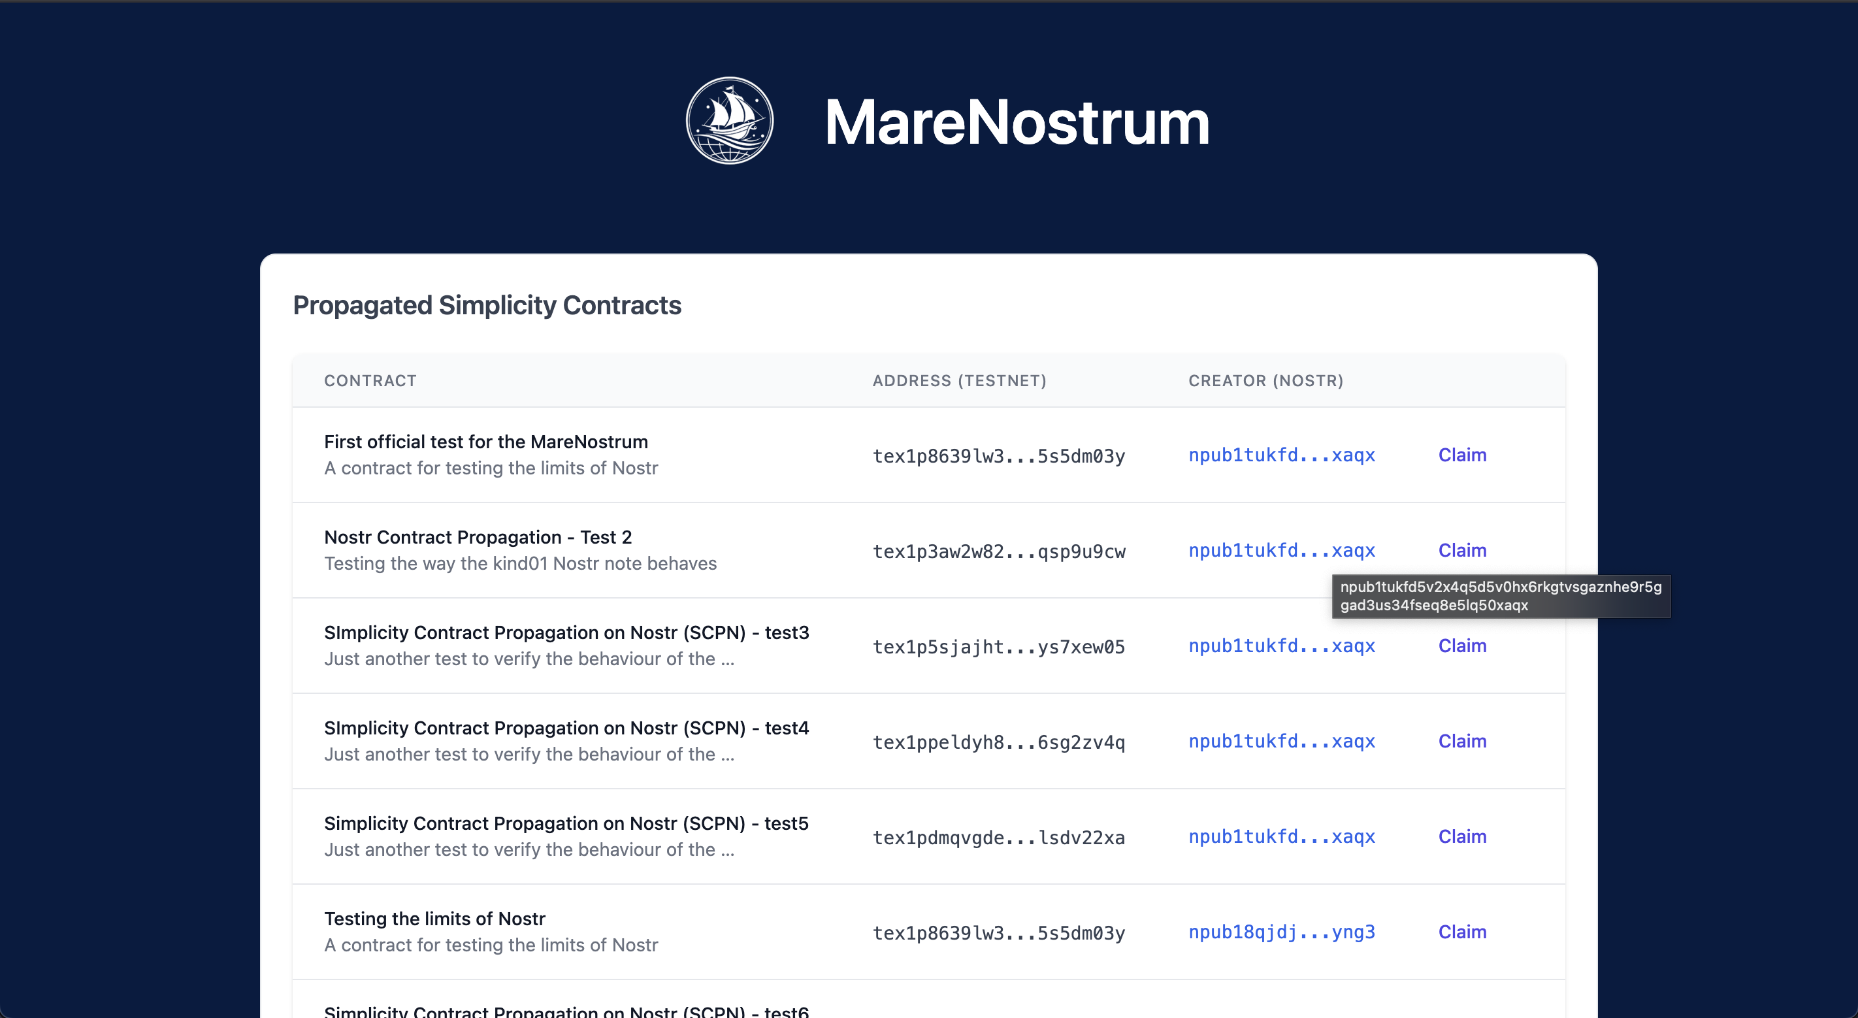1858x1018 pixels.
Task: Click address tex1ppeldyh8...6sg2zv4q
Action: coord(998,742)
